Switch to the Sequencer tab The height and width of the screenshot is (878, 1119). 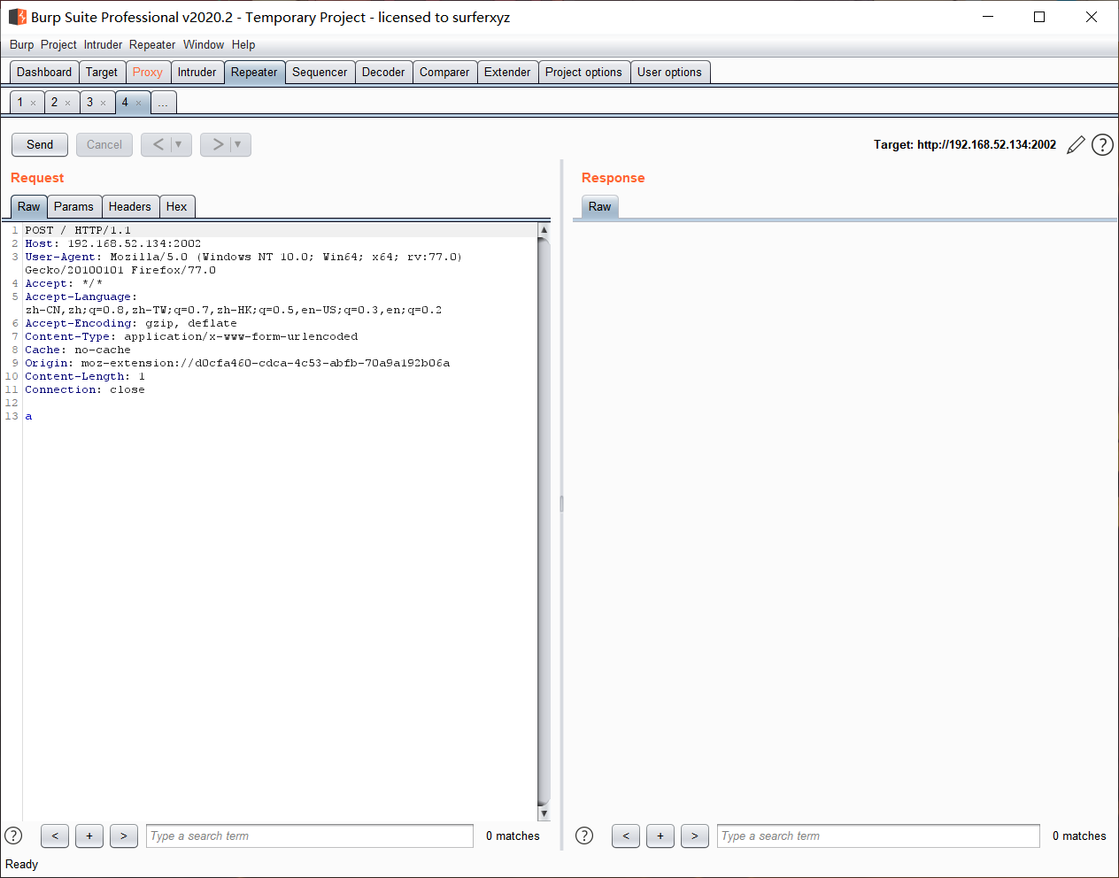pyautogui.click(x=320, y=73)
